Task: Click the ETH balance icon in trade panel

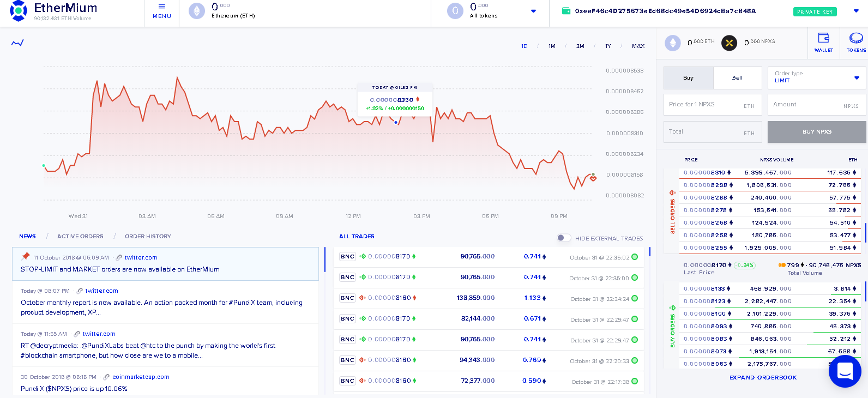Action: (x=673, y=43)
